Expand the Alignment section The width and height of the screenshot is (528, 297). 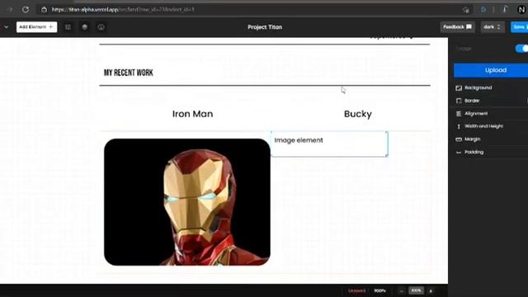[x=491, y=114]
